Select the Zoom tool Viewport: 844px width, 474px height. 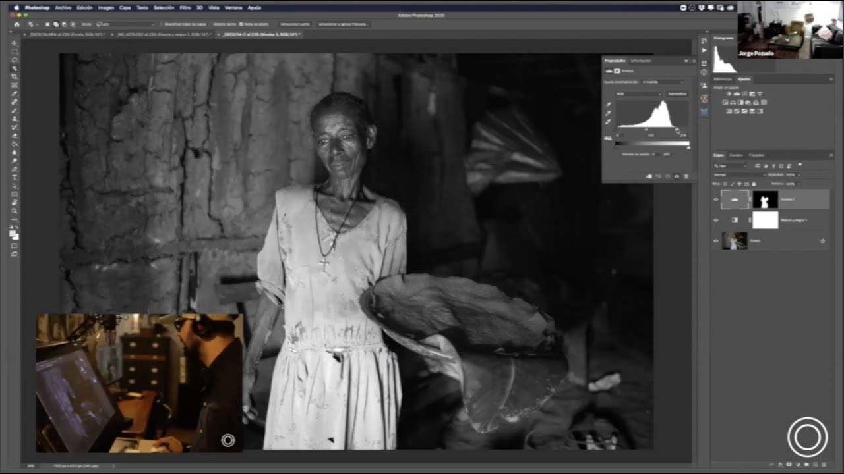pyautogui.click(x=15, y=211)
